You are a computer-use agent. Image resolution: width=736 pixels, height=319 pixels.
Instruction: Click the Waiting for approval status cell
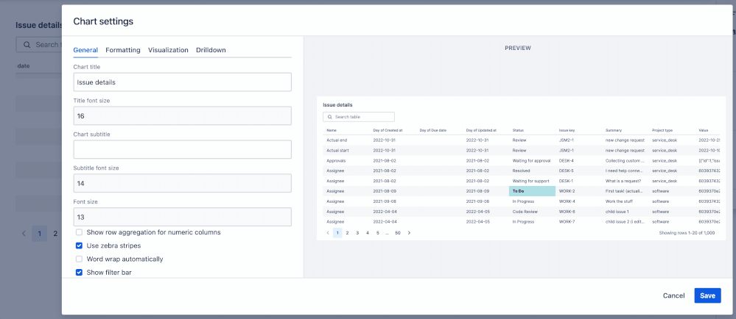531,161
